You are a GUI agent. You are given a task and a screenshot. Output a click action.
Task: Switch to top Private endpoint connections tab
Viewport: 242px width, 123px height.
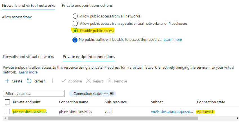pos(87,5)
